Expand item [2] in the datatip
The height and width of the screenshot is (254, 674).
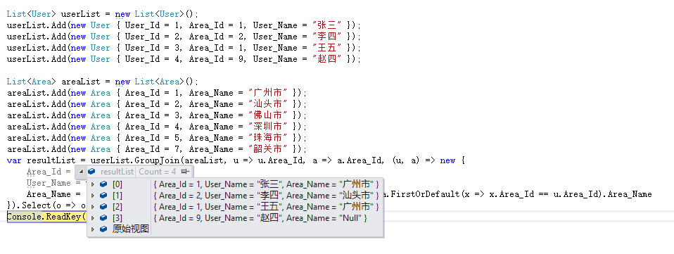click(x=92, y=207)
